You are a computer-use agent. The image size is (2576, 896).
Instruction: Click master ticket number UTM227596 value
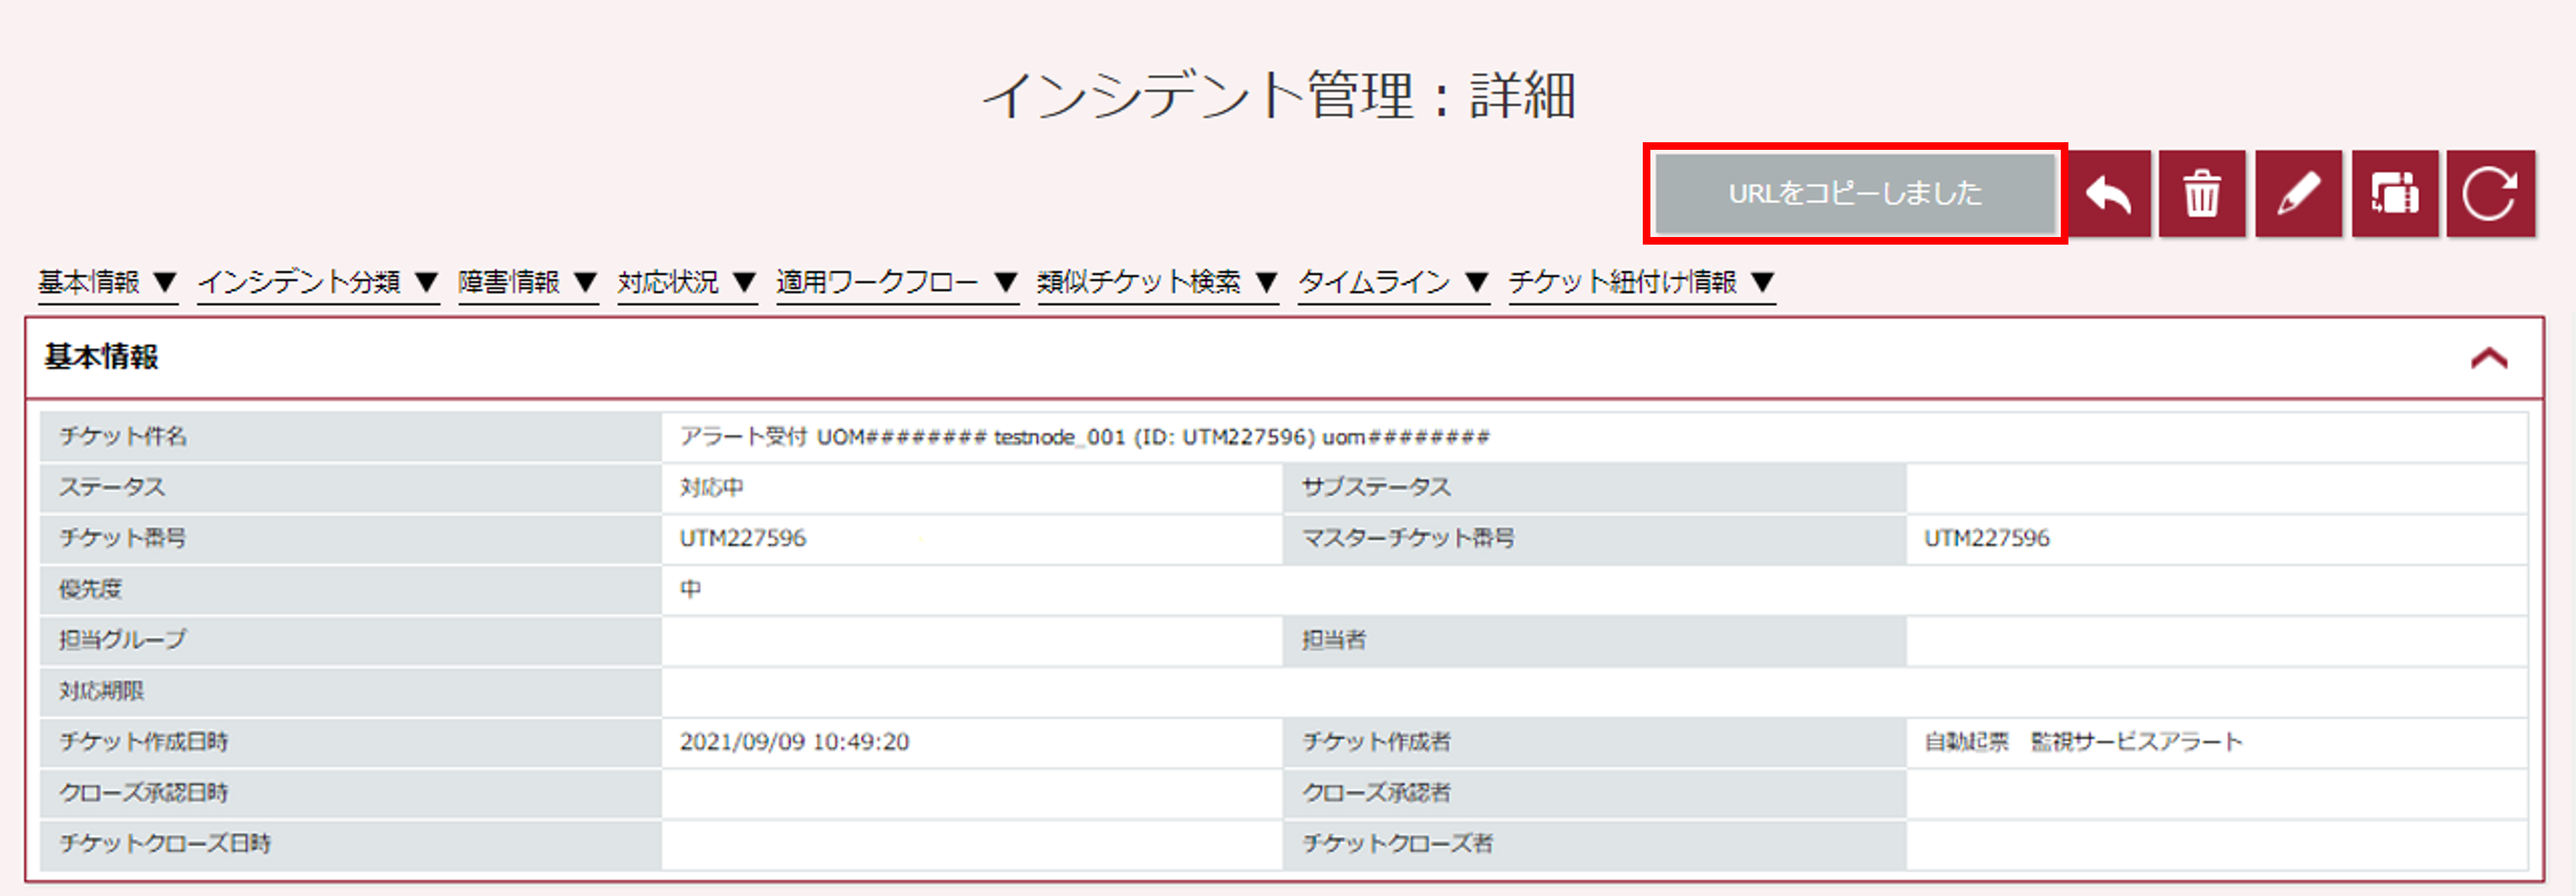click(x=1987, y=539)
